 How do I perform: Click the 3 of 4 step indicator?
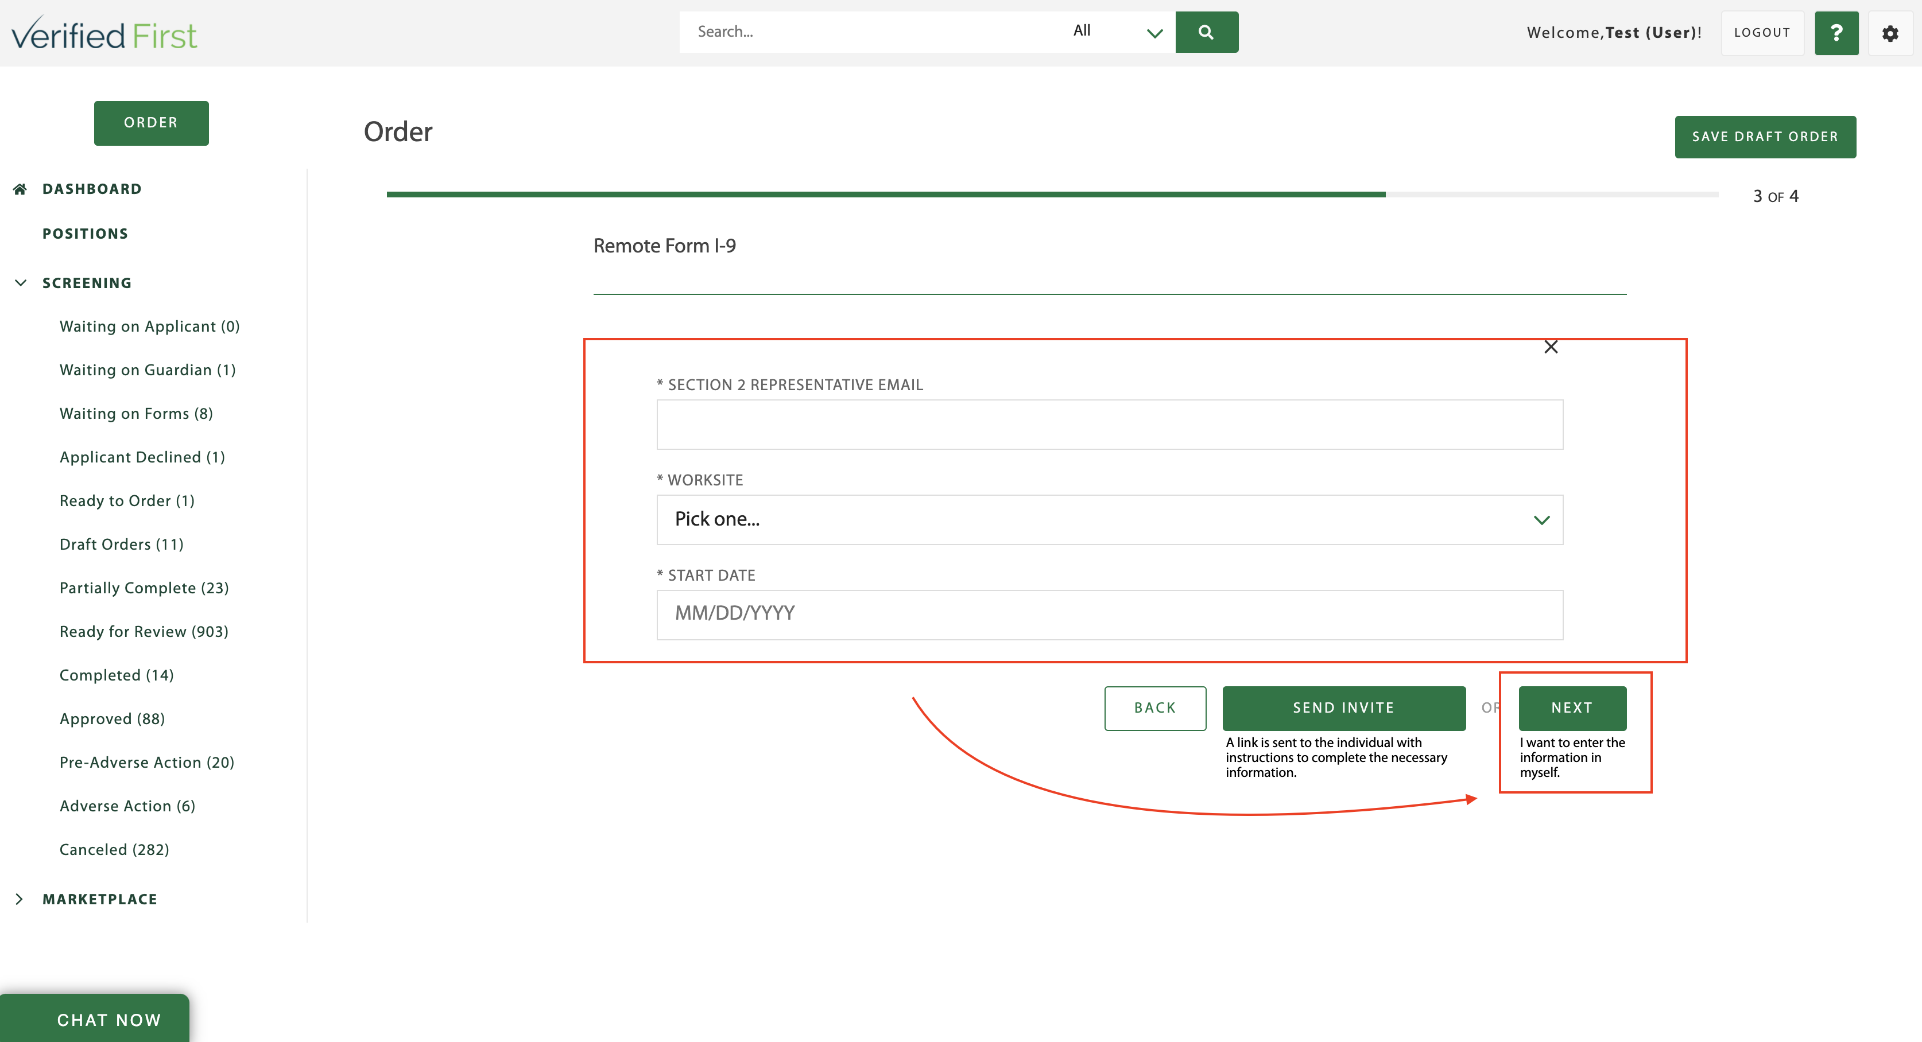pos(1776,196)
